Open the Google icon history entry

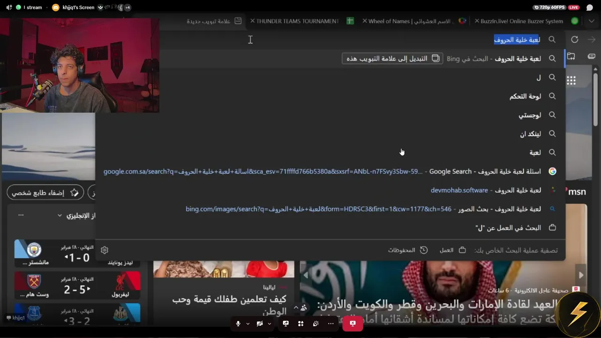(x=552, y=171)
